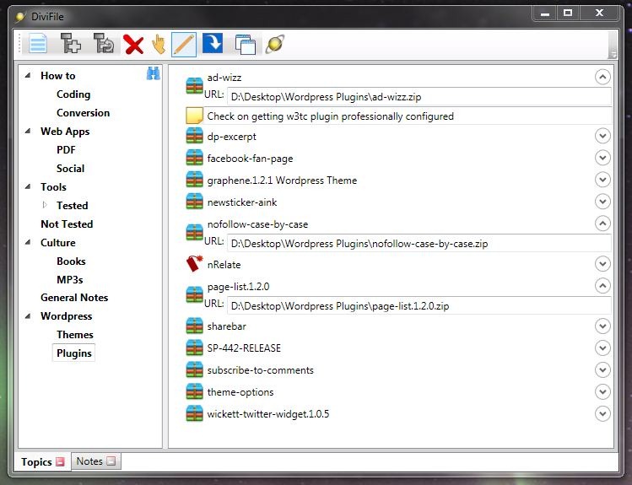Click the red dynamite icon beside nRelate
The image size is (632, 485).
[x=195, y=264]
